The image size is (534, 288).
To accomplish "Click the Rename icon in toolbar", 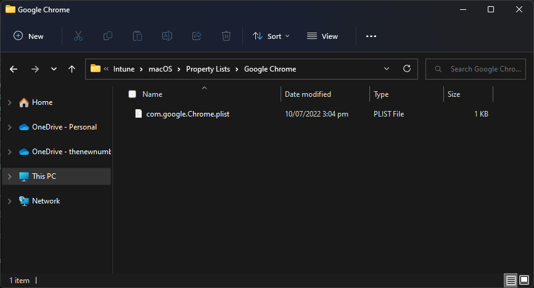I will pyautogui.click(x=167, y=36).
